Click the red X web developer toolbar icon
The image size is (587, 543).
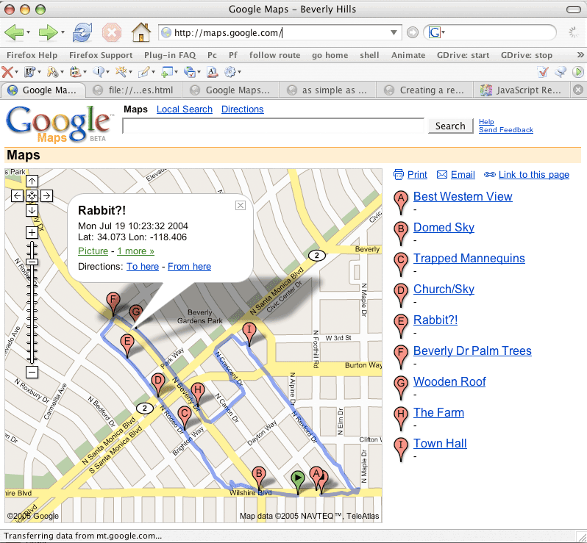[x=7, y=71]
